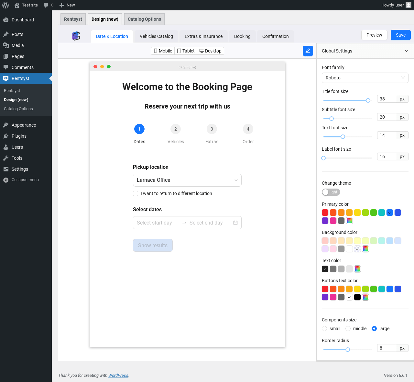Click the user avatar in admin bar

[x=409, y=5]
